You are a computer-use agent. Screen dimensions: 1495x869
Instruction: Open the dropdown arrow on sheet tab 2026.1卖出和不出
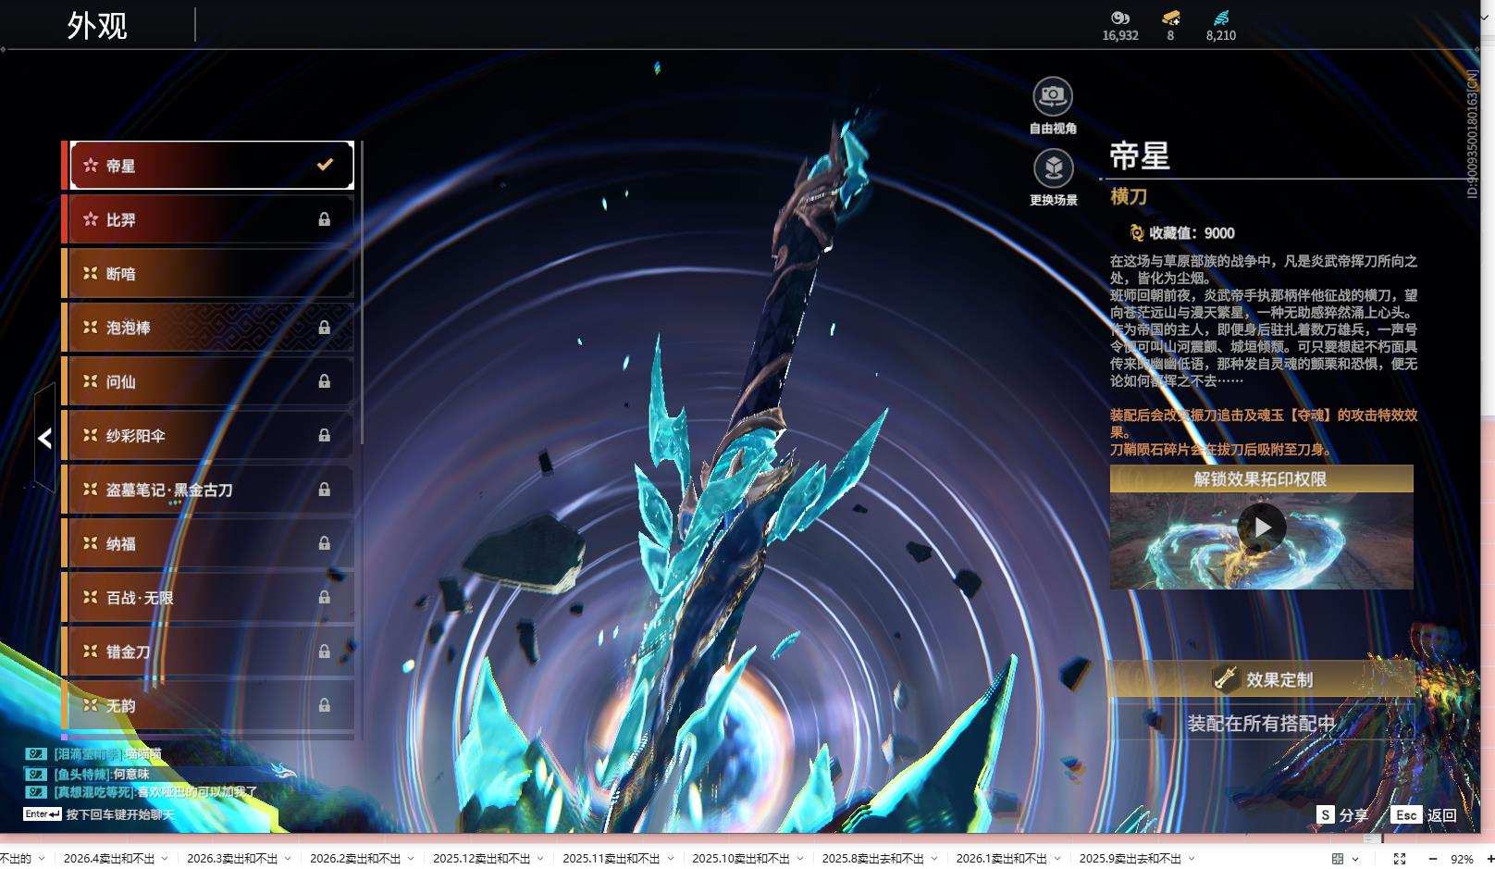pyautogui.click(x=1056, y=859)
